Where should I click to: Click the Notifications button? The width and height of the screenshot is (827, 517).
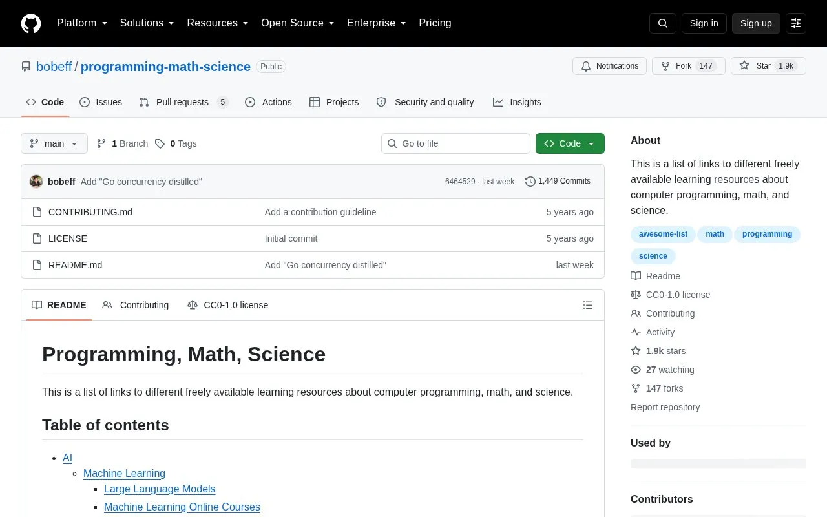coord(609,66)
